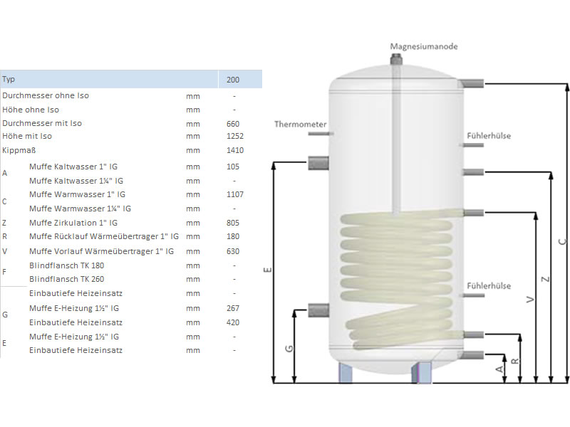Click the label "Muffe Kaltwasser 1" IG"
The image size is (570, 427).
pyautogui.click(x=73, y=167)
